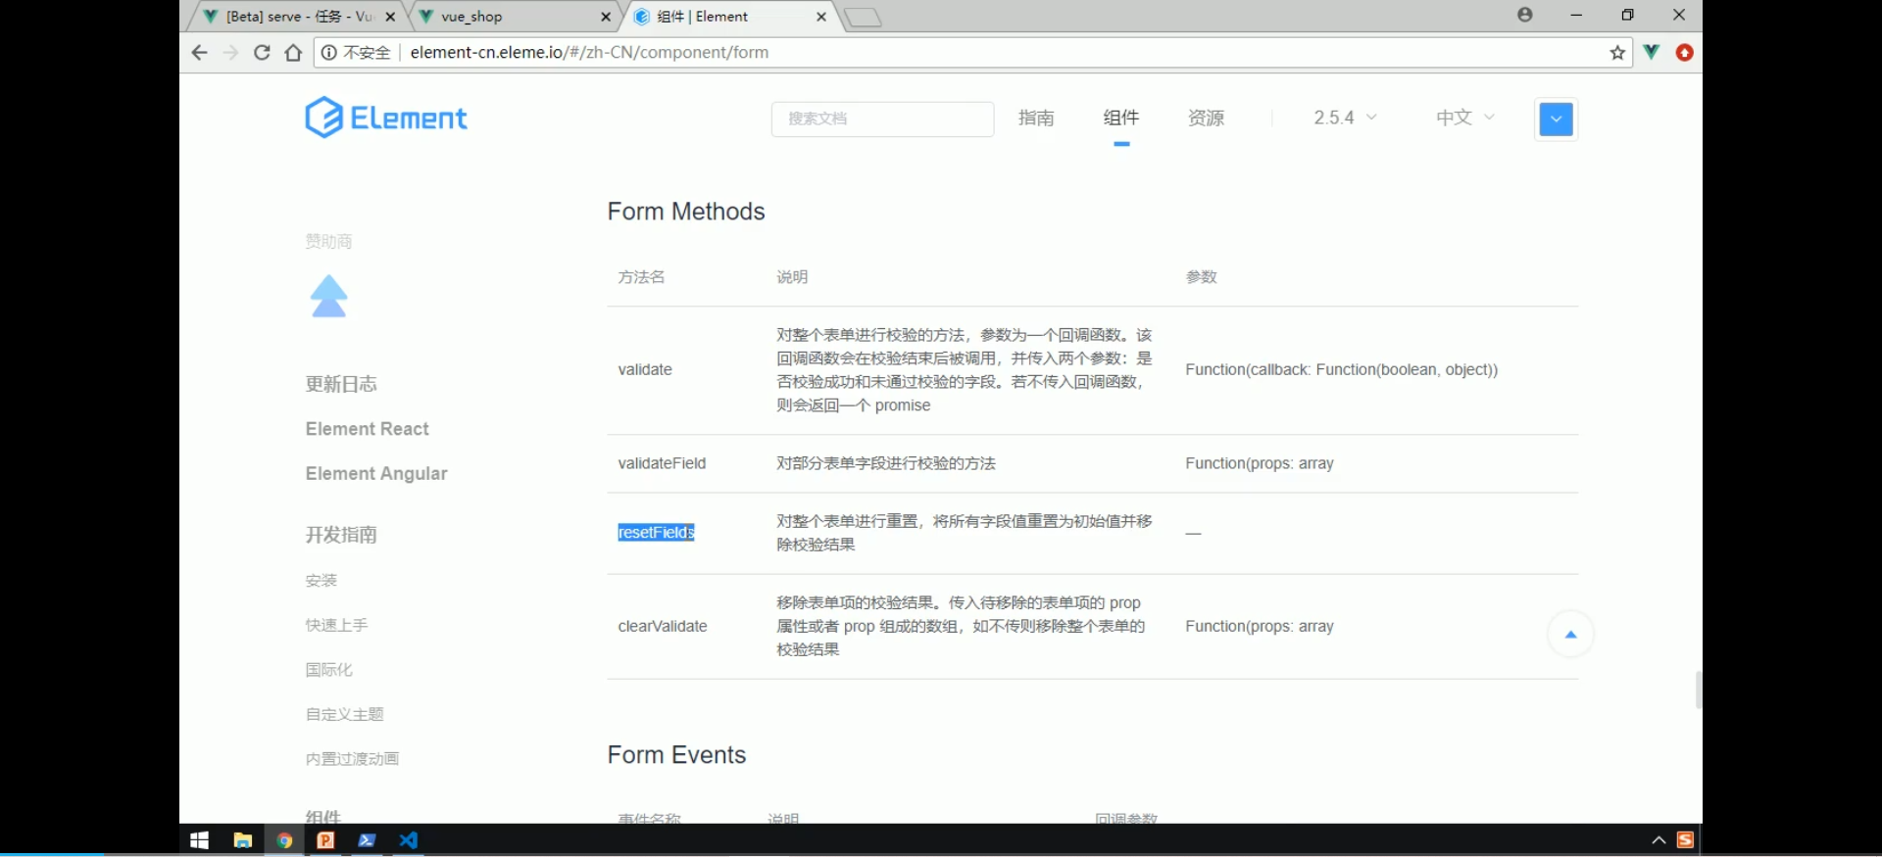Click the browser forward arrow

(231, 53)
